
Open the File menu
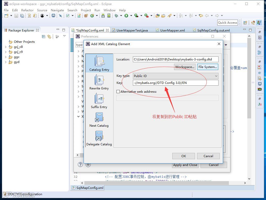pyautogui.click(x=6, y=10)
